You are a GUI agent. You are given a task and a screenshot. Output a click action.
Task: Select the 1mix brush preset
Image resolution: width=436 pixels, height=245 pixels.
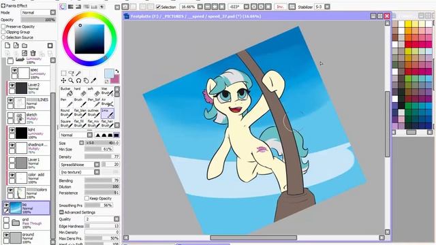tap(107, 113)
